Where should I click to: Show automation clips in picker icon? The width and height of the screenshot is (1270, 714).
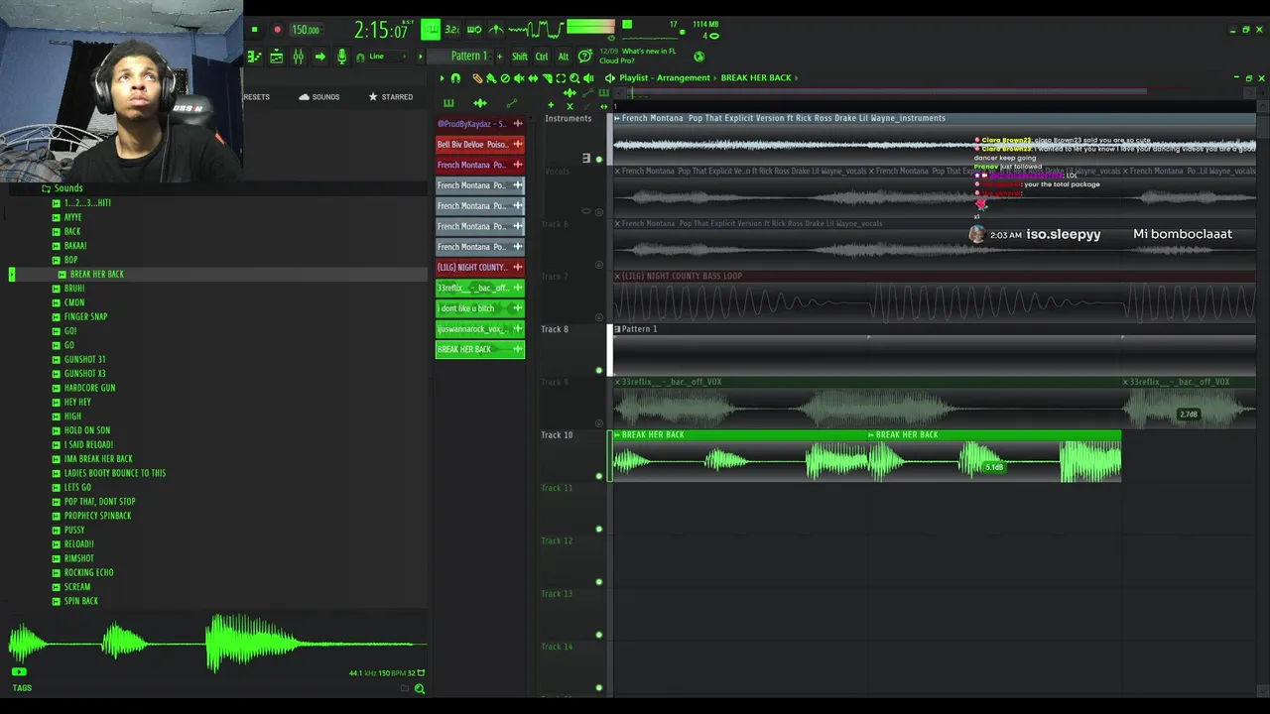pyautogui.click(x=512, y=103)
